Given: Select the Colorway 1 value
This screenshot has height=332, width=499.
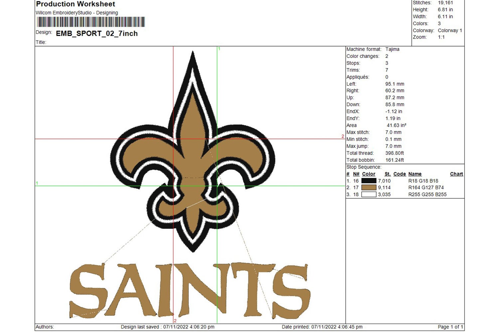Looking at the screenshot, I should pos(450,30).
